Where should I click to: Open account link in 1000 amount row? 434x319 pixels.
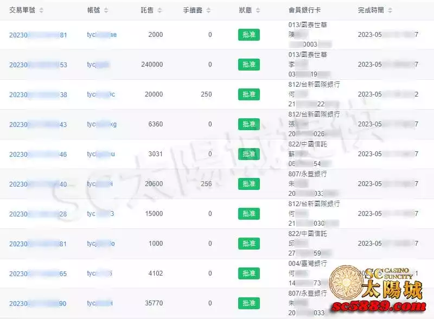101,244
